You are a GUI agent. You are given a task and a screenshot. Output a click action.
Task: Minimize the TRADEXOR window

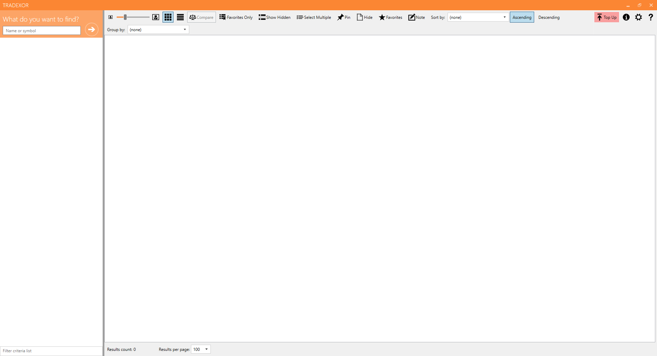point(628,5)
